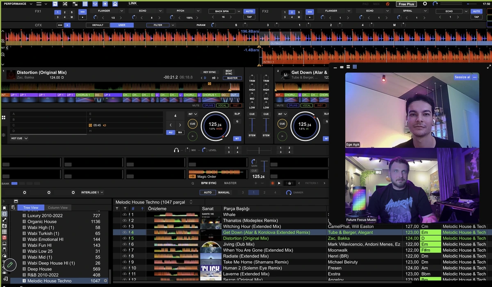
Task: Click the green pencil edit icon in sidebar
Action: (x=10, y=265)
